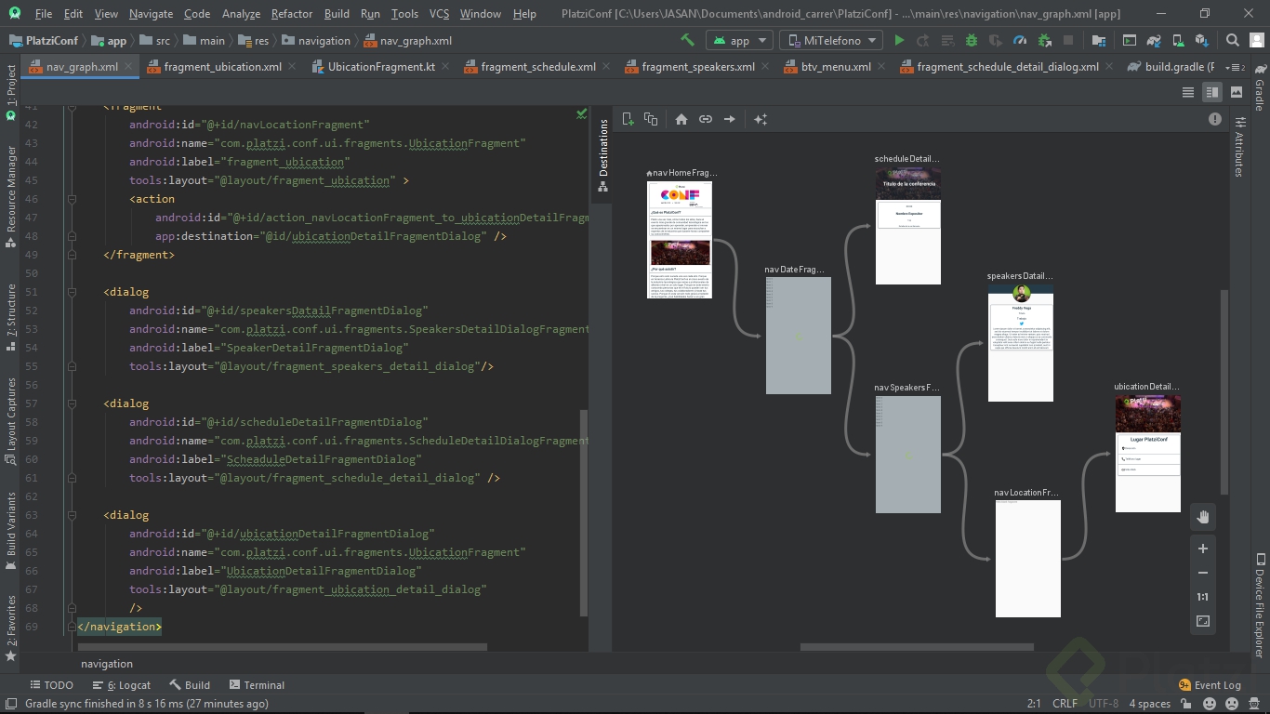The height and width of the screenshot is (714, 1270).
Task: Open the app run configuration dropdown
Action: (x=739, y=40)
